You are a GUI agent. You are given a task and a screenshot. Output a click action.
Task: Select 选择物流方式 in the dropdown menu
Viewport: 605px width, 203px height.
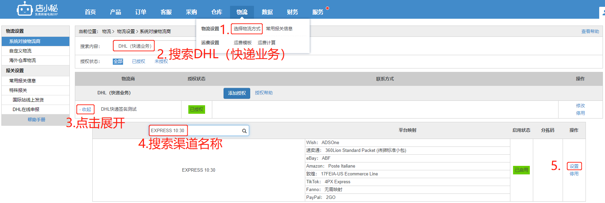point(247,29)
